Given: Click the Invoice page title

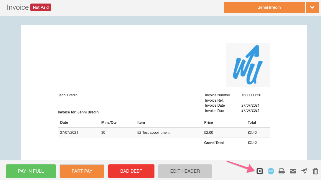Looking at the screenshot, I should (x=18, y=7).
